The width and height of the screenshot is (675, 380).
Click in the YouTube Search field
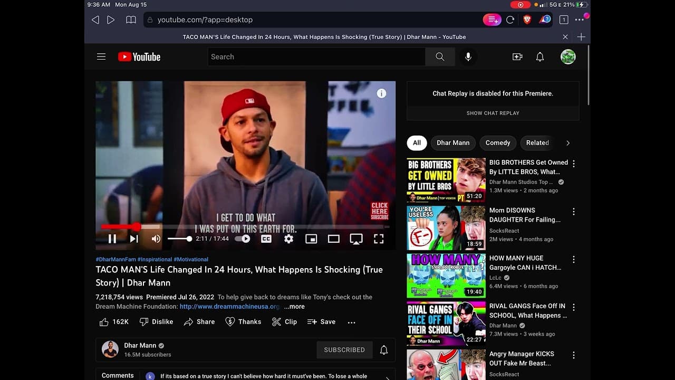click(x=316, y=56)
